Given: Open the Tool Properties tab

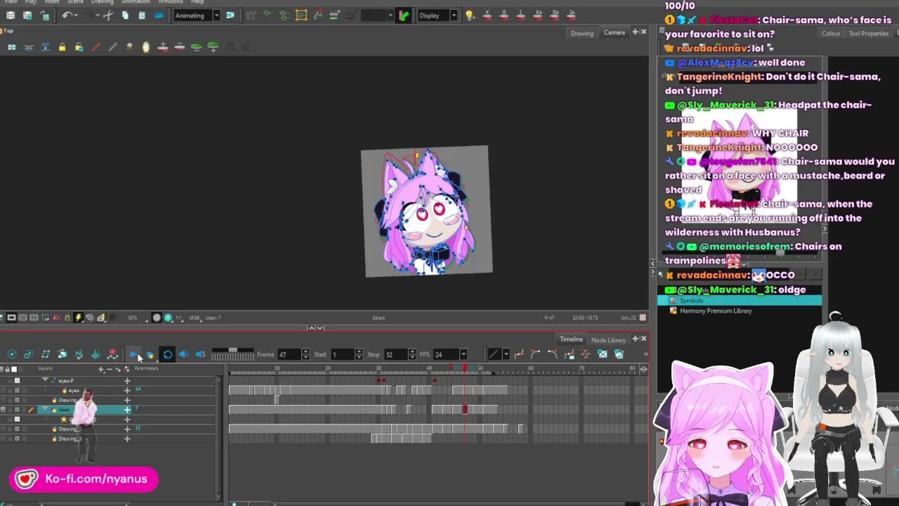Looking at the screenshot, I should [868, 34].
